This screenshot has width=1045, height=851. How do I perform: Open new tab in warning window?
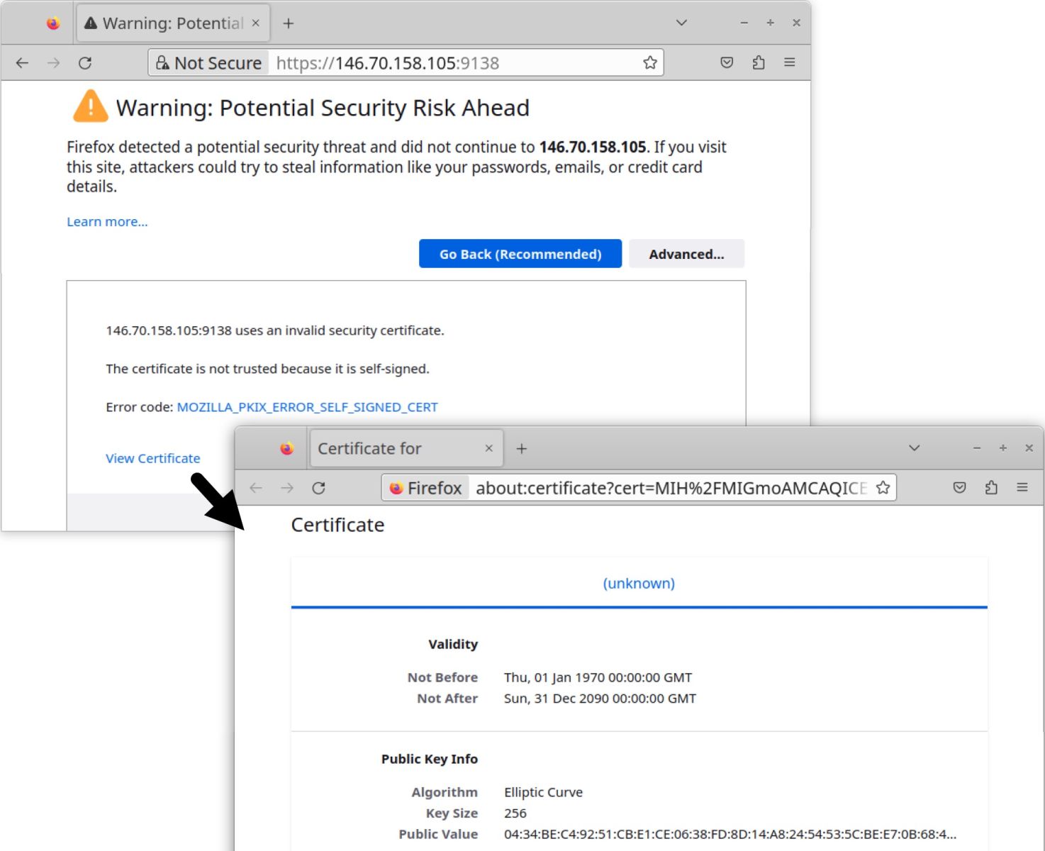(288, 23)
